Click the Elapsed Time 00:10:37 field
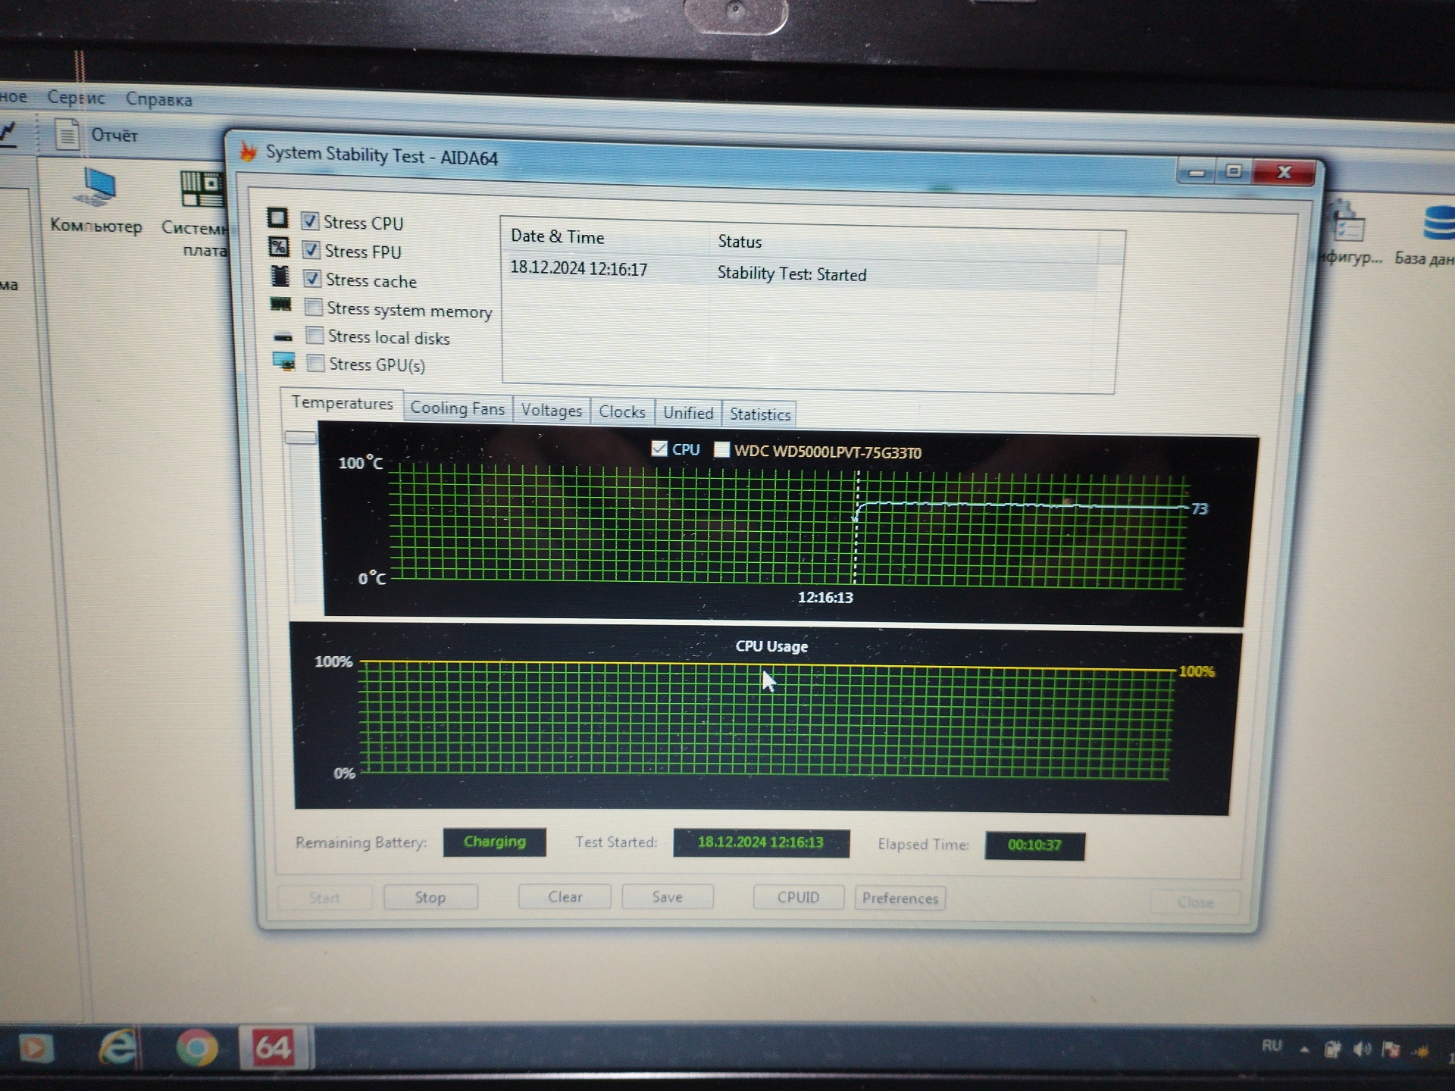This screenshot has height=1091, width=1455. [1034, 845]
